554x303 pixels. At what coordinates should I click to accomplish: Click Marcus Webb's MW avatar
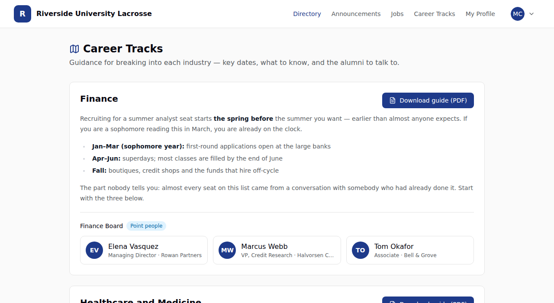coord(227,250)
